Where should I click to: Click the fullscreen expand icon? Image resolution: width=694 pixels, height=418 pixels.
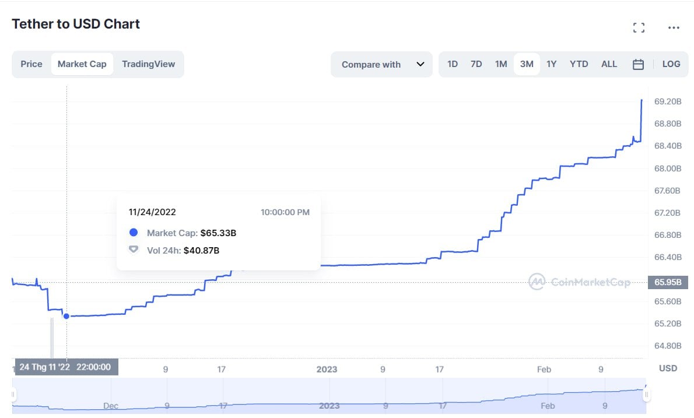639,27
